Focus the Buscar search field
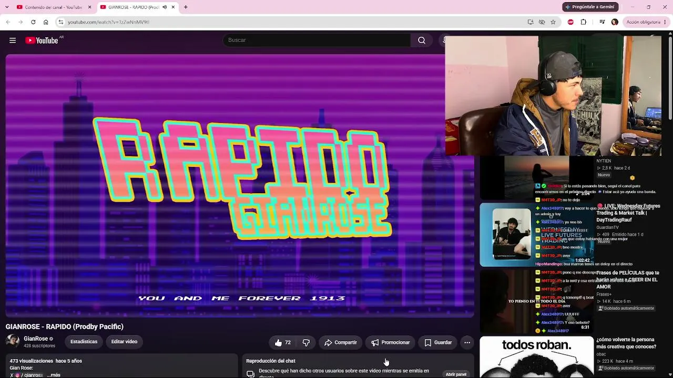 pyautogui.click(x=317, y=40)
